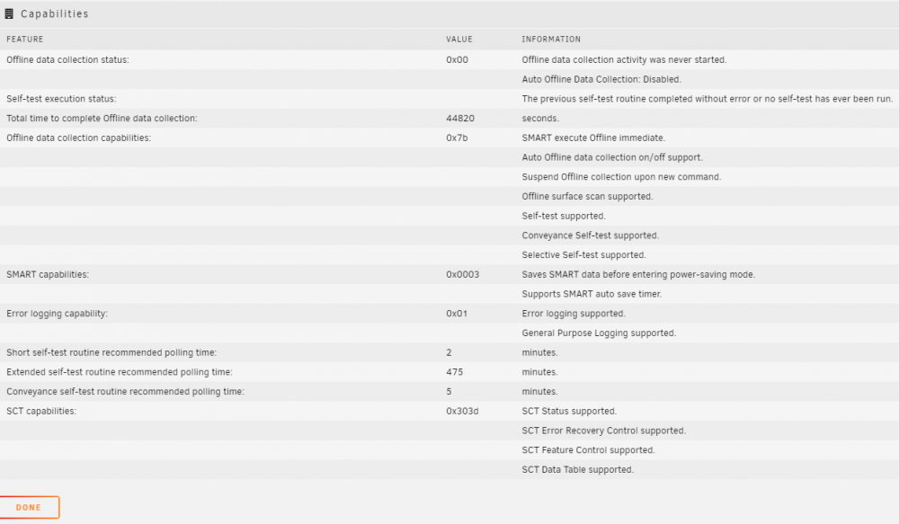The height and width of the screenshot is (524, 899).
Task: Select the Error logging capability label
Action: [x=57, y=313]
